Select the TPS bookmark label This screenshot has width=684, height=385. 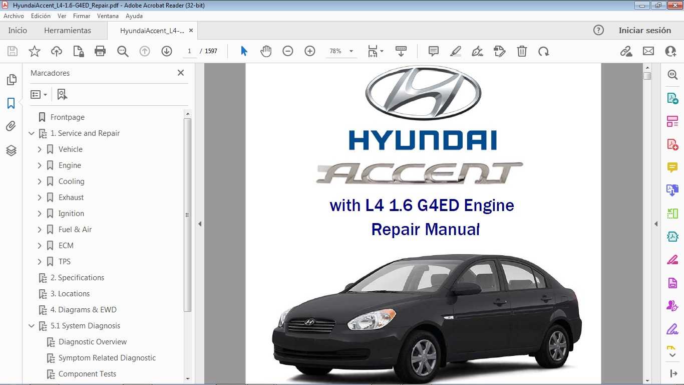click(65, 262)
